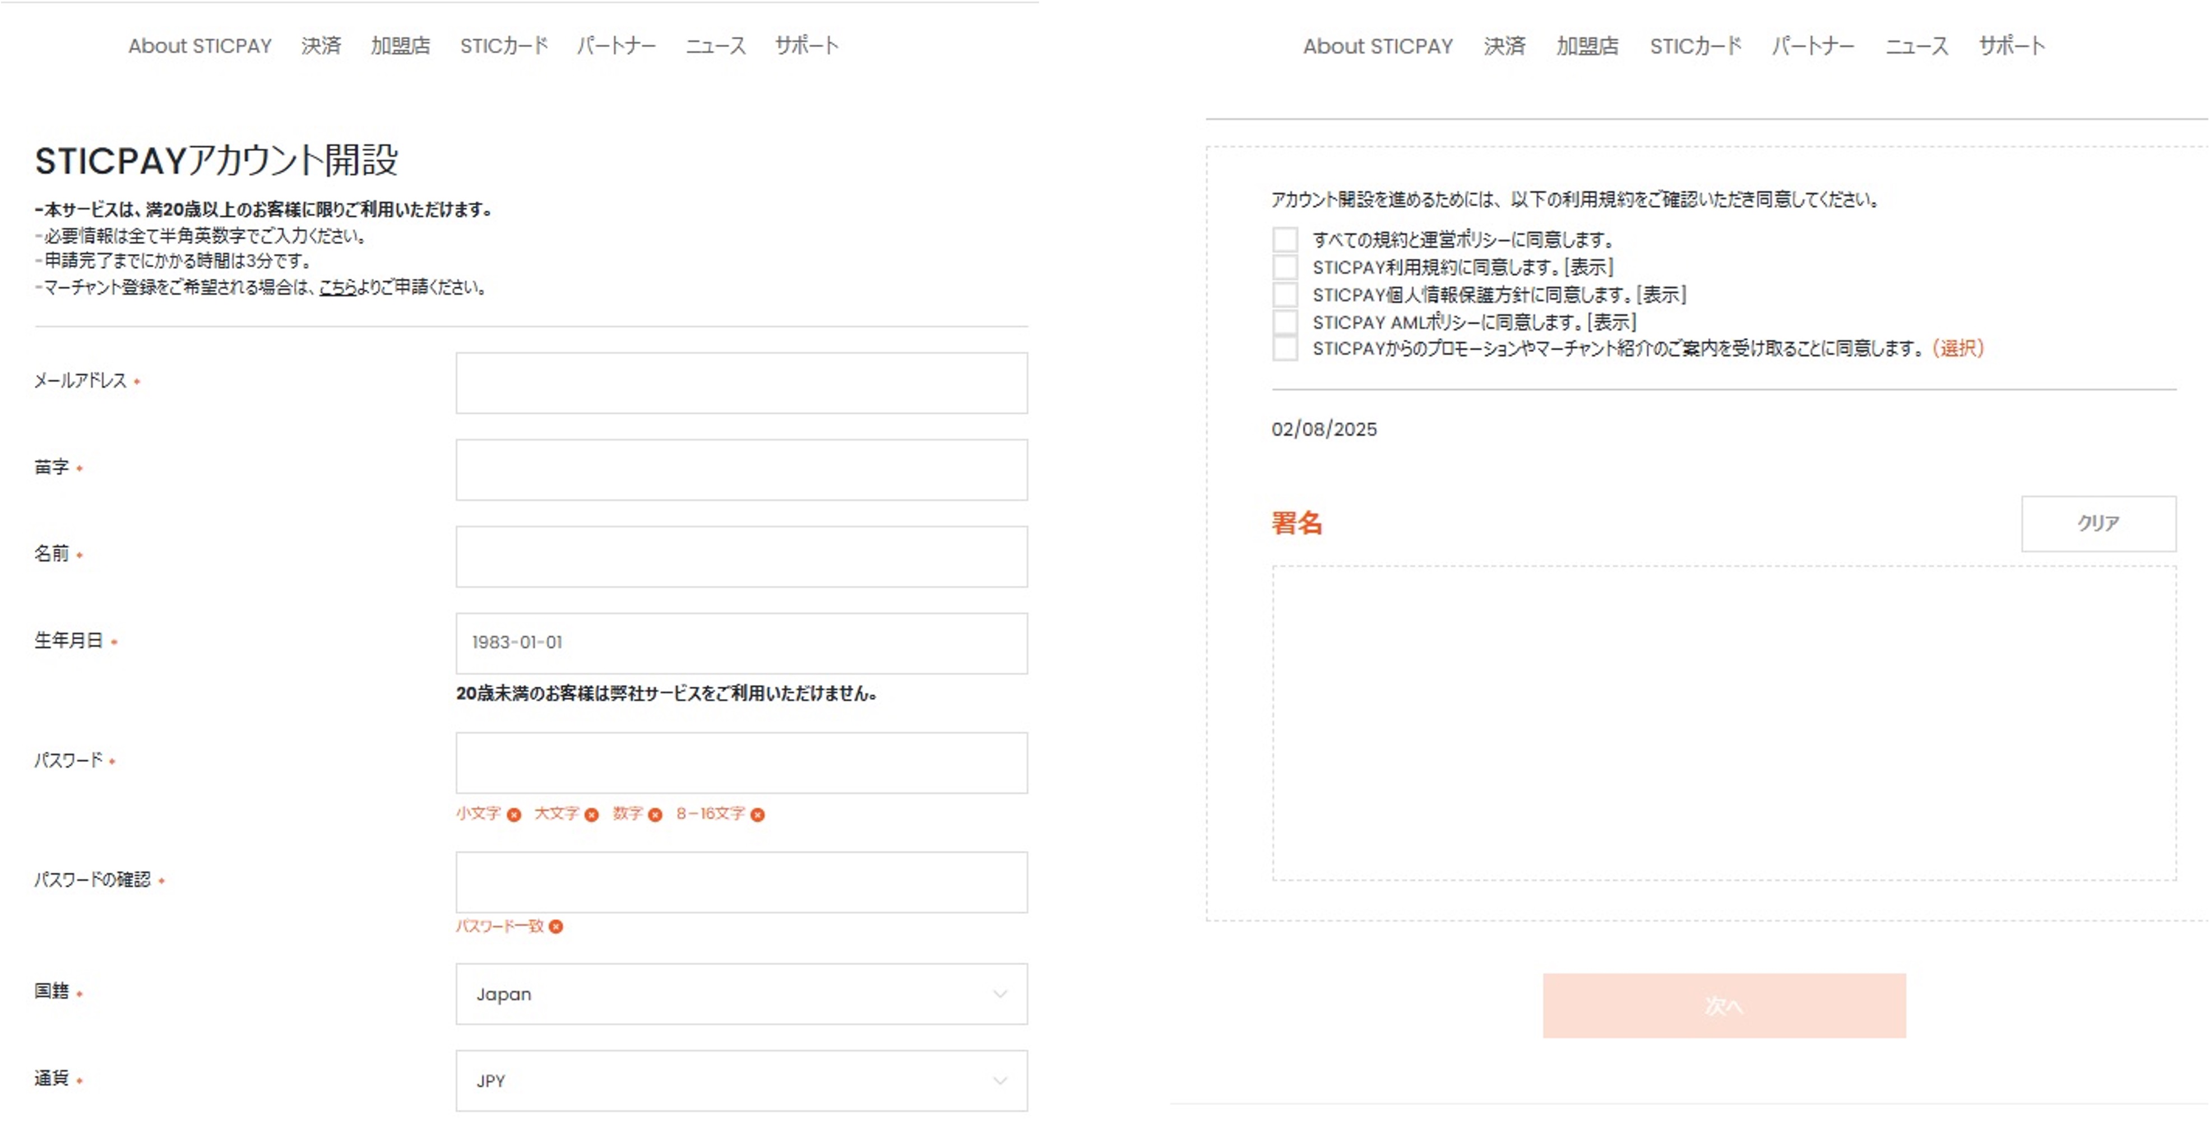
Task: Click the 生年月日 date field
Action: click(741, 642)
